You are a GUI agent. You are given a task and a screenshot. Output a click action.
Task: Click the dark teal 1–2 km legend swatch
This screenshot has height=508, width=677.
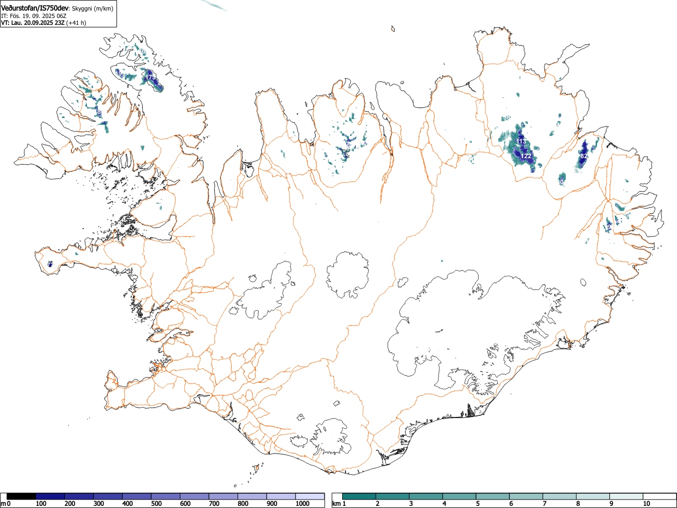tap(360, 496)
